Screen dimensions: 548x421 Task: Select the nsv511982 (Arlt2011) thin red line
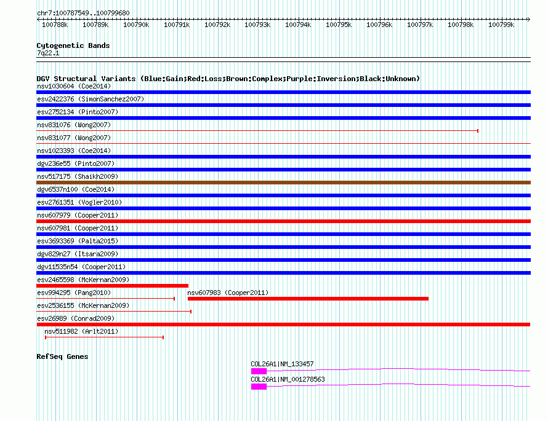click(105, 337)
